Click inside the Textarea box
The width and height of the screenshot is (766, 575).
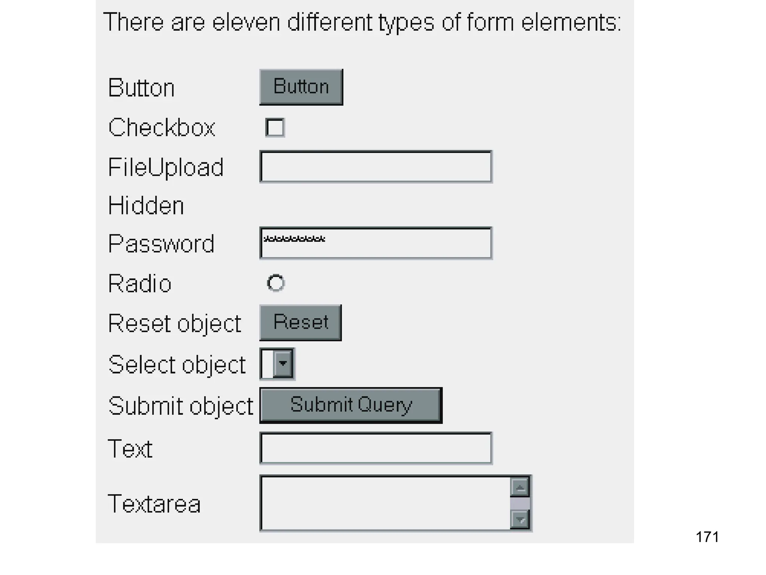click(385, 503)
